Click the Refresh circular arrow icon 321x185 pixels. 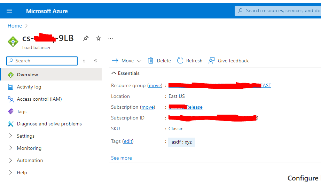[180, 61]
